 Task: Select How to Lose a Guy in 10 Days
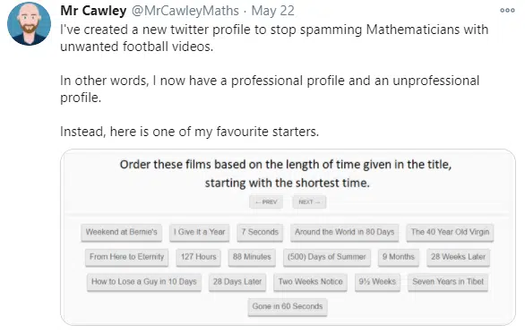(144, 282)
